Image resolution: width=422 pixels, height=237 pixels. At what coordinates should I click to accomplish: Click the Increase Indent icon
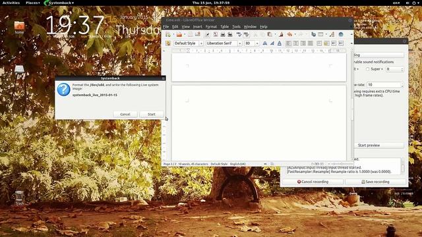341,43
